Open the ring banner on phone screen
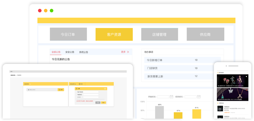This screenshot has height=121, width=254. pos(232,81)
